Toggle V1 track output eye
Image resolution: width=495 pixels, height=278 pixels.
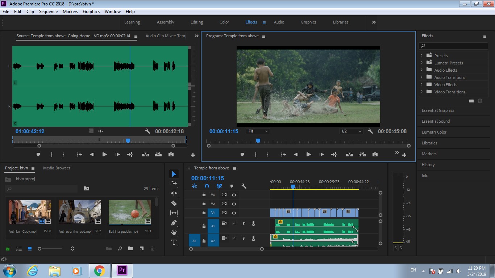pyautogui.click(x=234, y=213)
